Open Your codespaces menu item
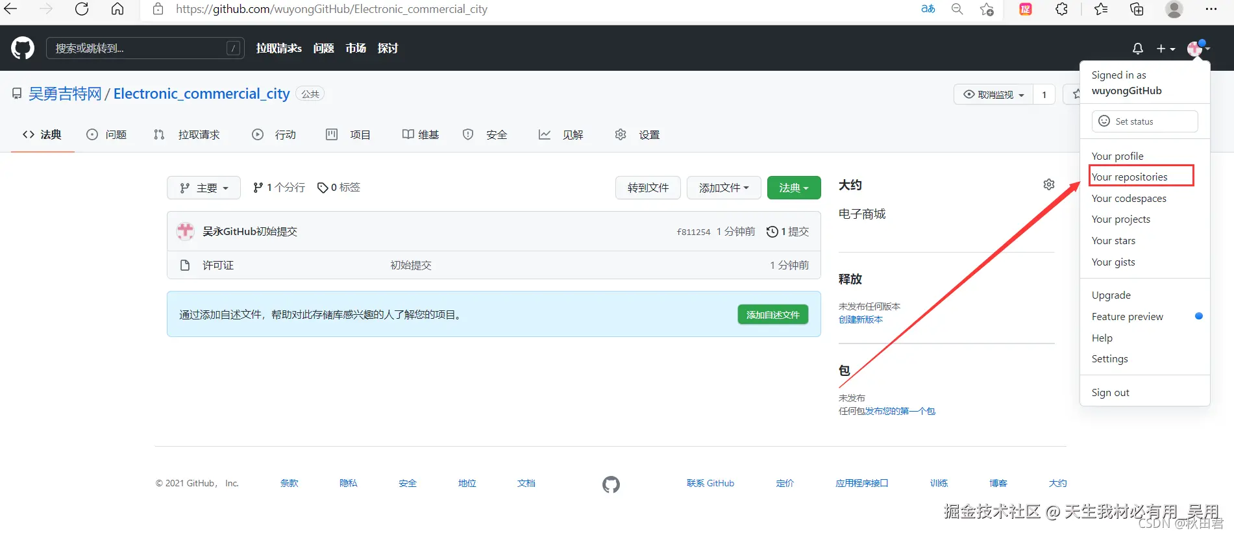This screenshot has height=535, width=1234. click(1129, 198)
